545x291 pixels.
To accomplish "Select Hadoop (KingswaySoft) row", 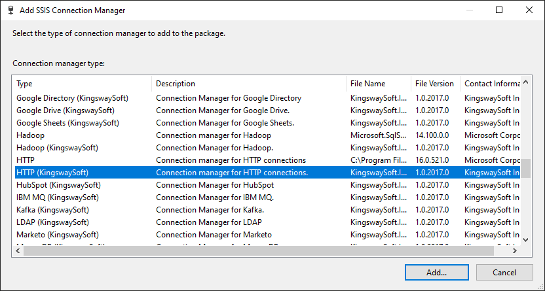I will click(267, 148).
